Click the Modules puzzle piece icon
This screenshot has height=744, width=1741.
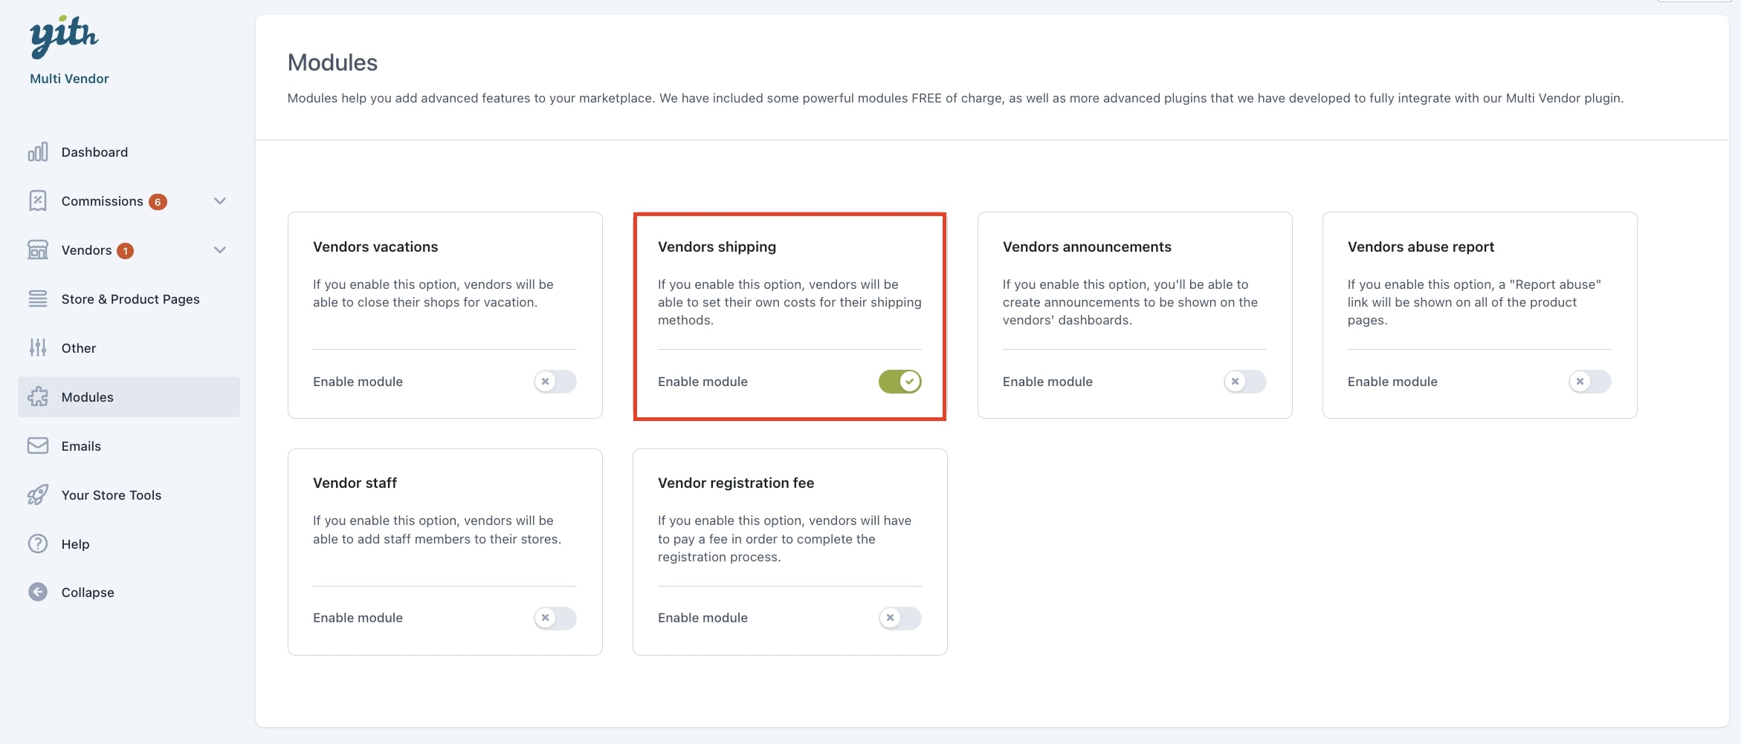(x=38, y=397)
